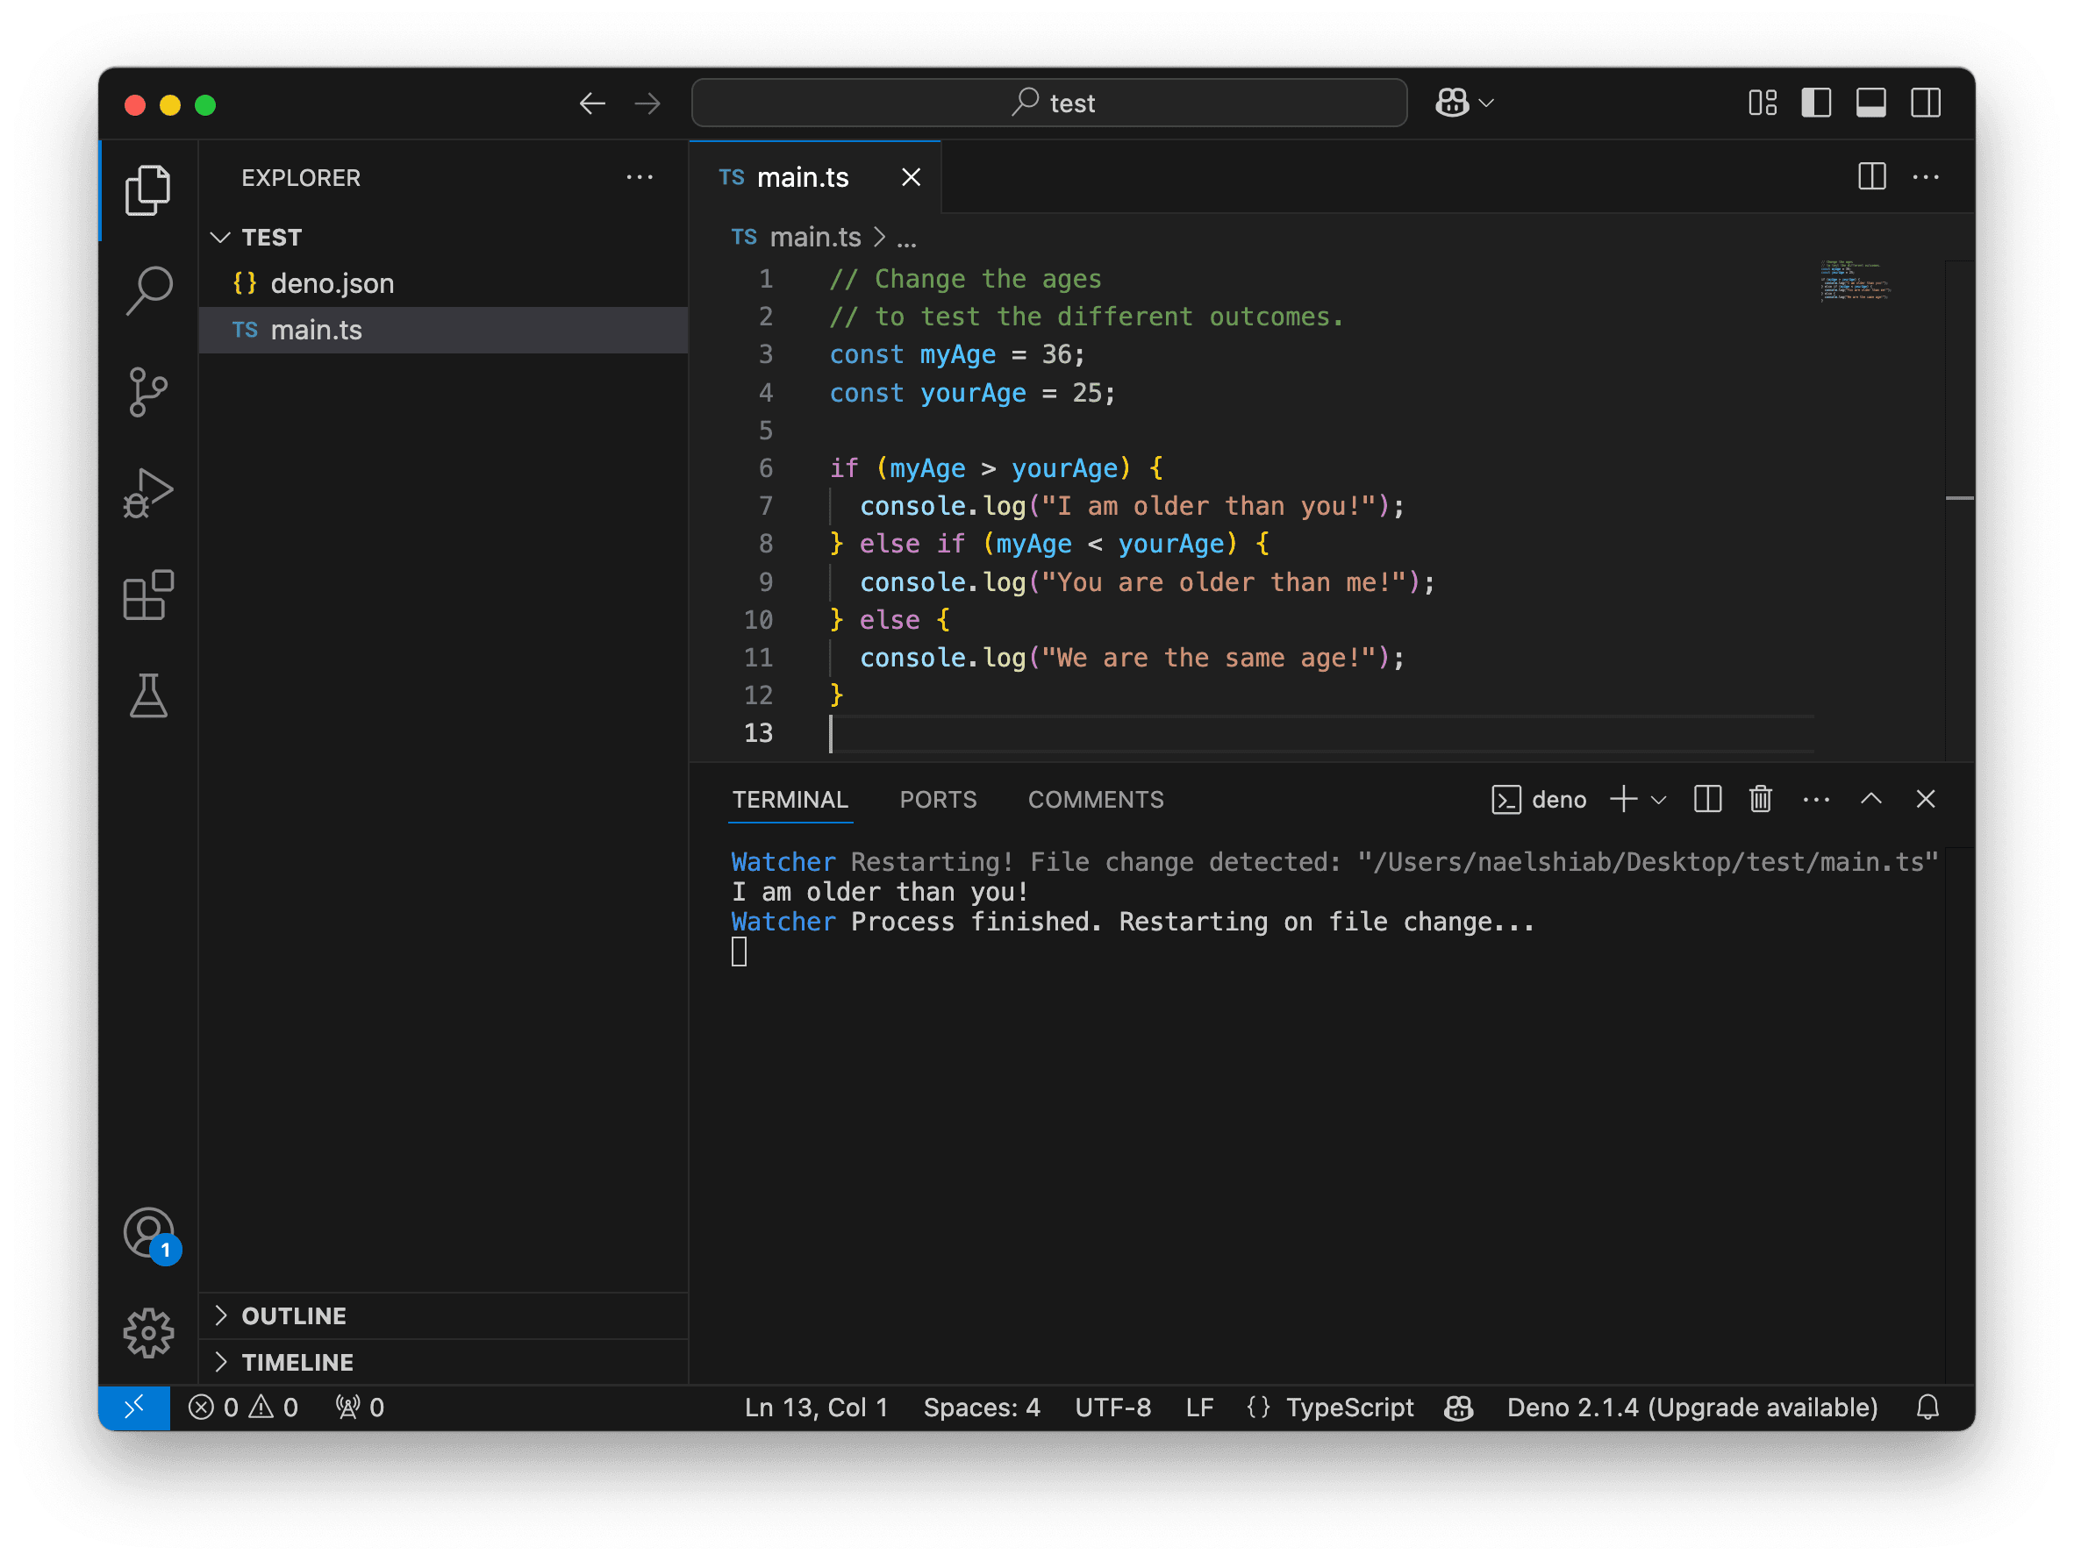Go forward with the right arrow

647,103
